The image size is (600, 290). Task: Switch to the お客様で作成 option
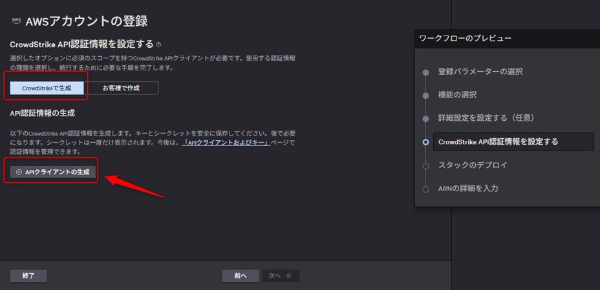point(121,88)
